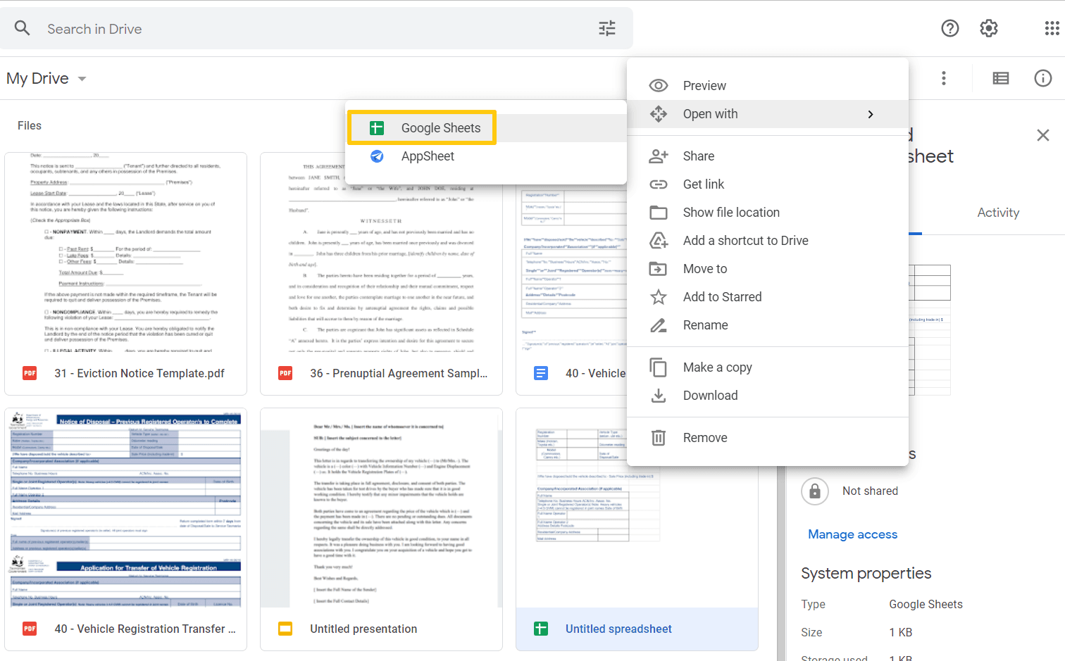Click the Download arrow icon
Viewport: 1065px width, 661px height.
coord(659,396)
